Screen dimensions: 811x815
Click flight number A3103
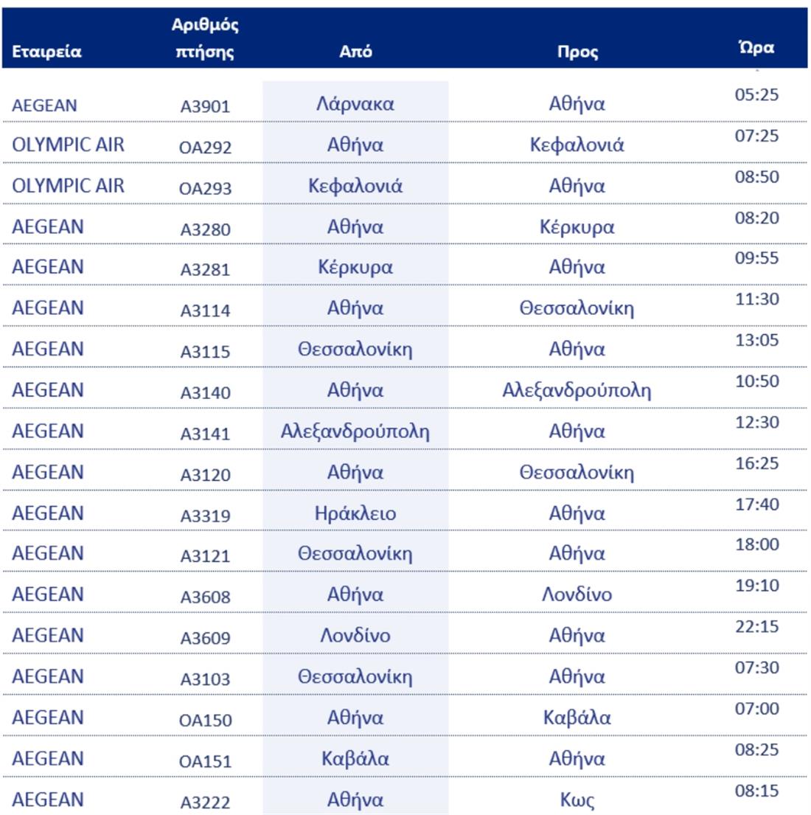tap(205, 679)
